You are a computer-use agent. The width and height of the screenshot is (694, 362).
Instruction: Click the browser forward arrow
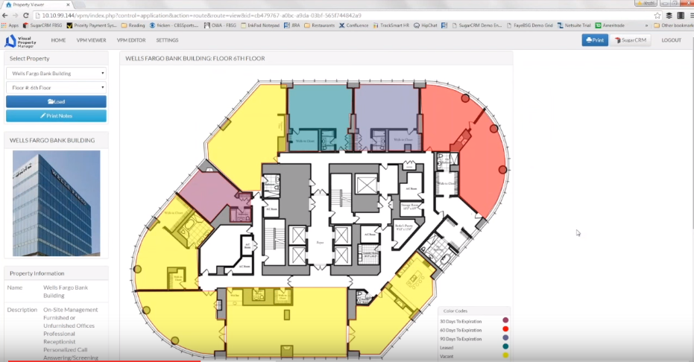point(15,16)
